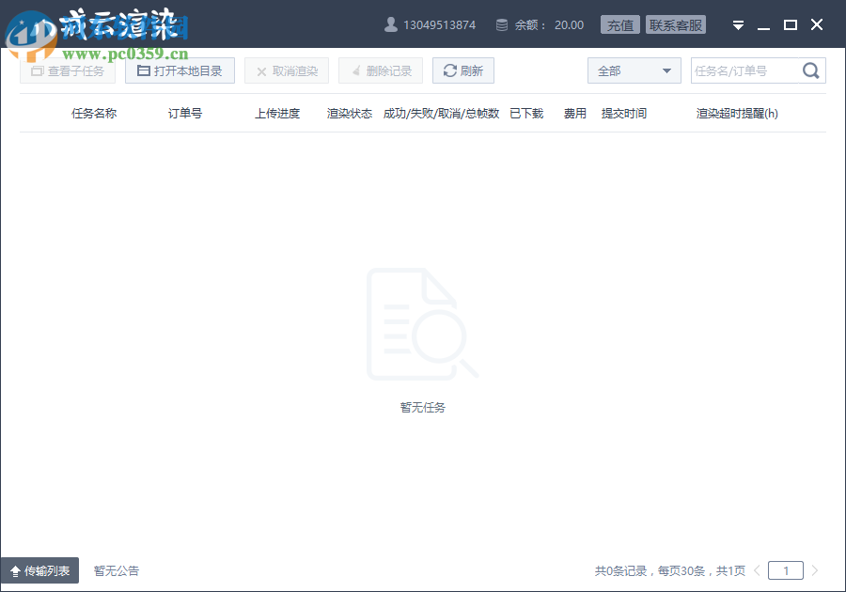Click the 联系客服 customer service button
Screen dimensions: 846x592
pyautogui.click(x=676, y=24)
